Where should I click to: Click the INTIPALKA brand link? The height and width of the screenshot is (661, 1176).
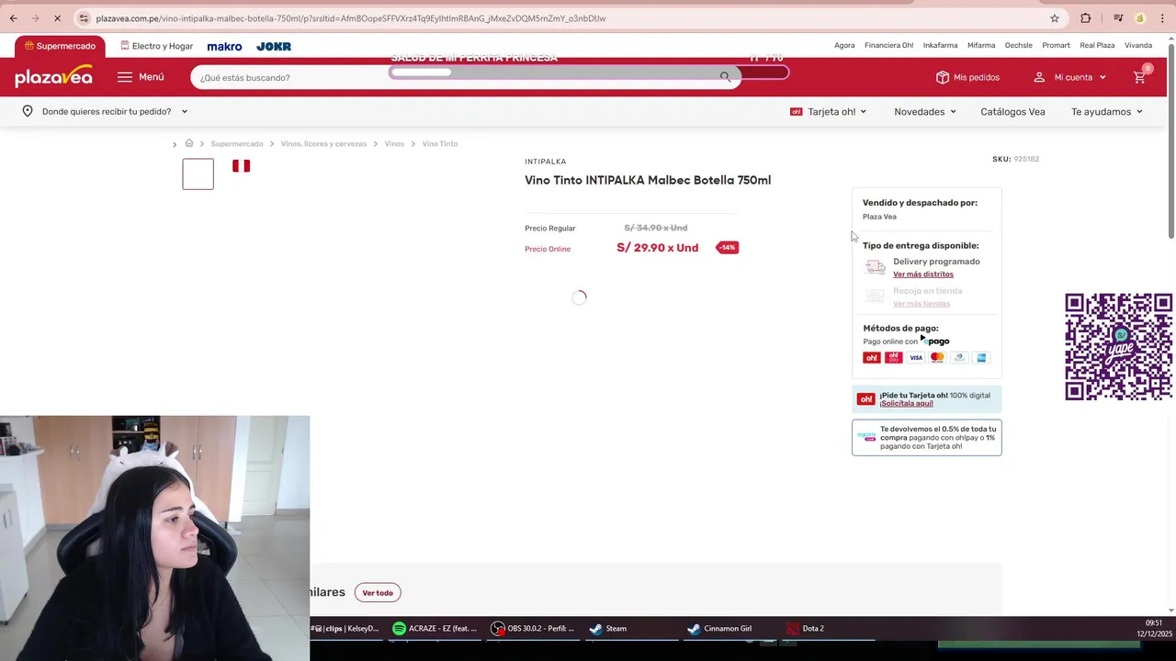pos(546,162)
